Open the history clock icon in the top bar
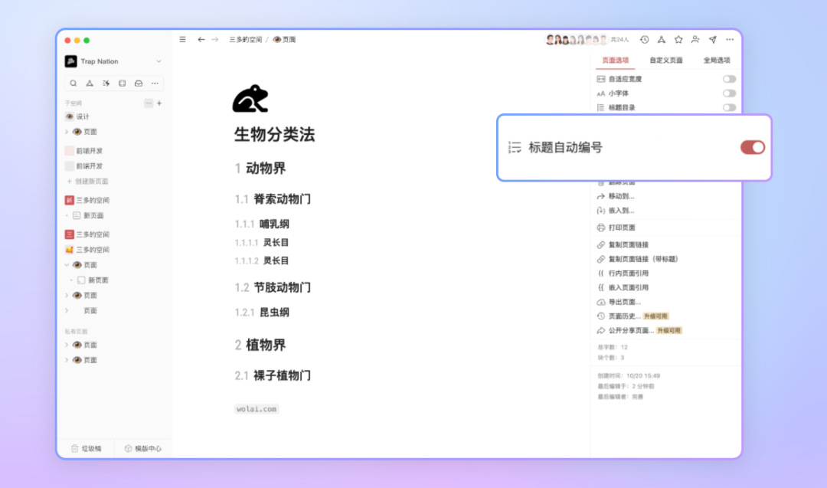The image size is (827, 488). (645, 40)
